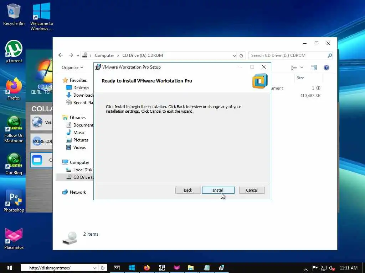Click the VMware setup title bar icon
The width and height of the screenshot is (365, 273).
click(x=98, y=67)
